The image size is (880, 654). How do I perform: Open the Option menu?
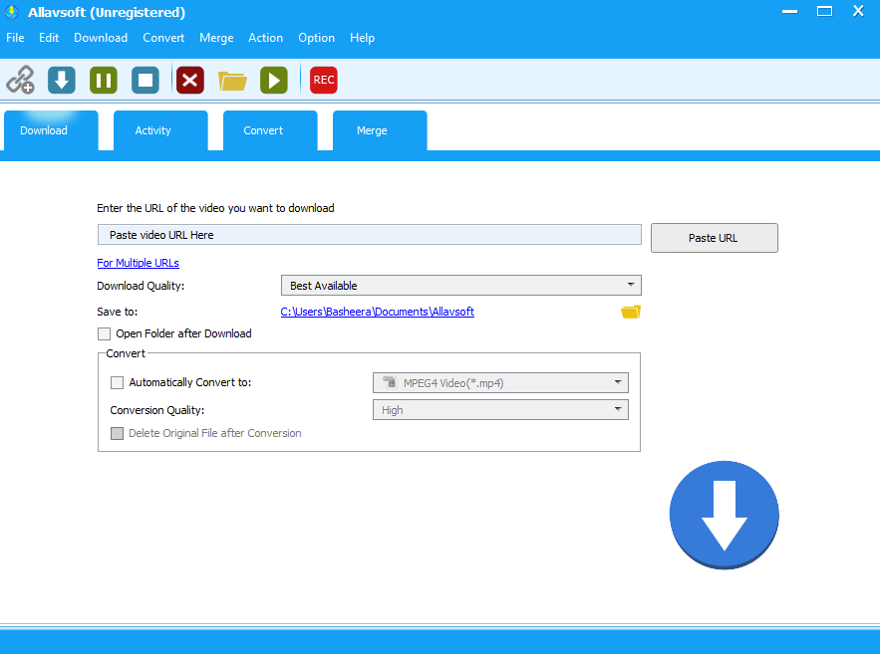click(317, 38)
